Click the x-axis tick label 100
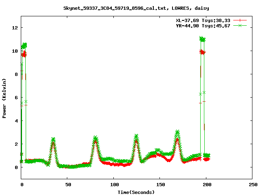 [114, 185]
